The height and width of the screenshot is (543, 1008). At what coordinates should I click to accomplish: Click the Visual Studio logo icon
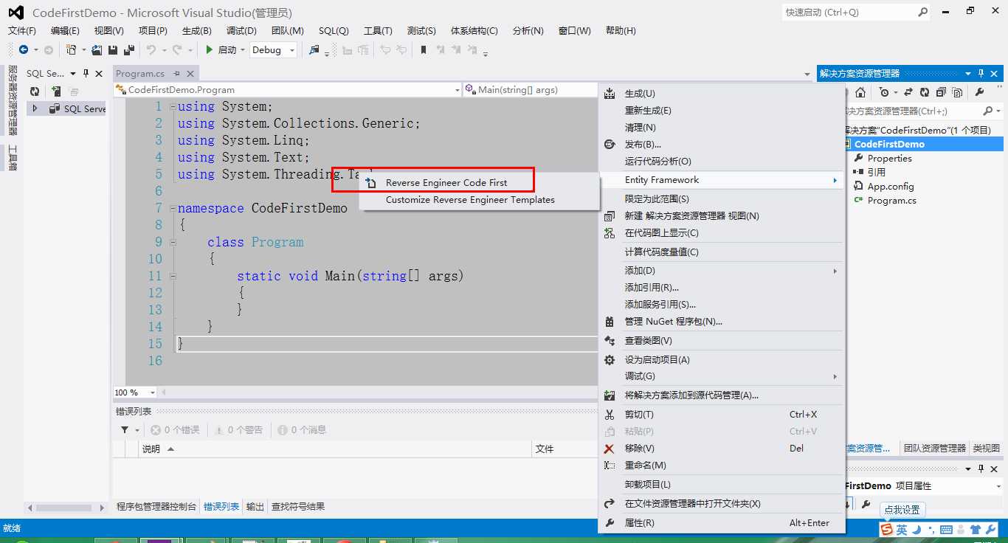[15, 13]
